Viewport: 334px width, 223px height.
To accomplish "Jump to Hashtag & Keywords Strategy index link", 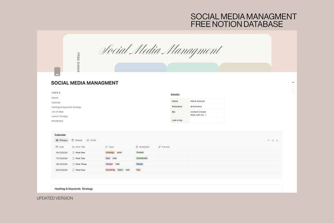I will 66,107.
